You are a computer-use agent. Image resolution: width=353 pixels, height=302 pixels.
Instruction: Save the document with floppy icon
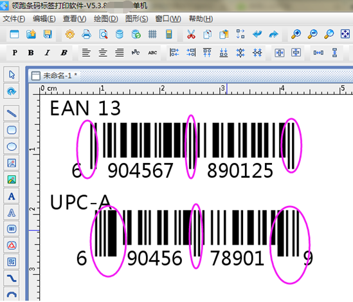48,34
